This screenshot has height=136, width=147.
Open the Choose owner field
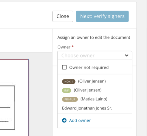[x=95, y=55]
